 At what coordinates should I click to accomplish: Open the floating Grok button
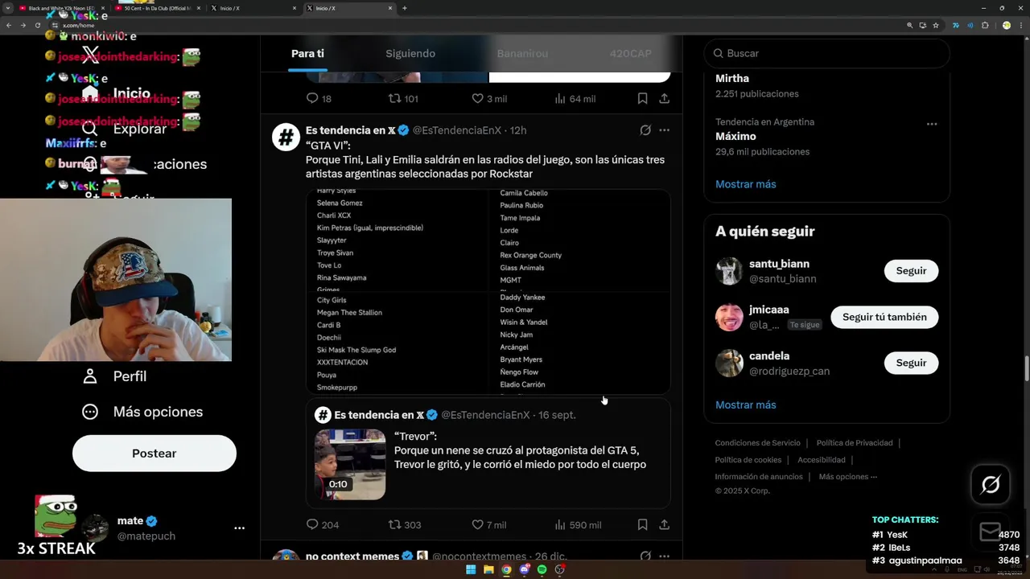(x=991, y=485)
